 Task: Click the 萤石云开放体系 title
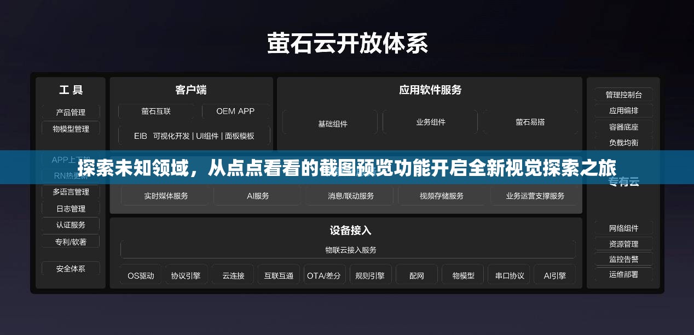point(347,44)
